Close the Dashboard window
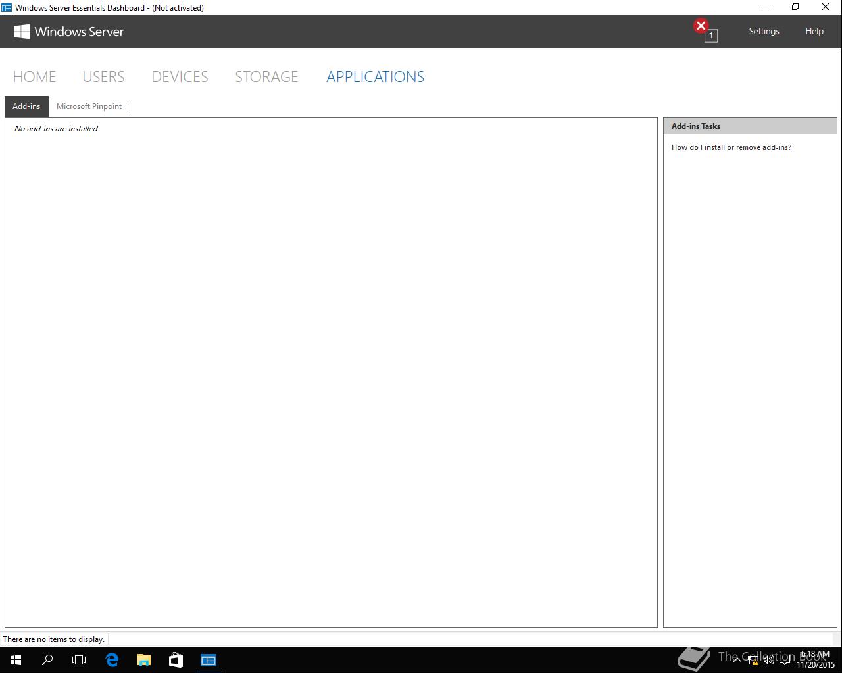This screenshot has height=673, width=842. tap(826, 7)
